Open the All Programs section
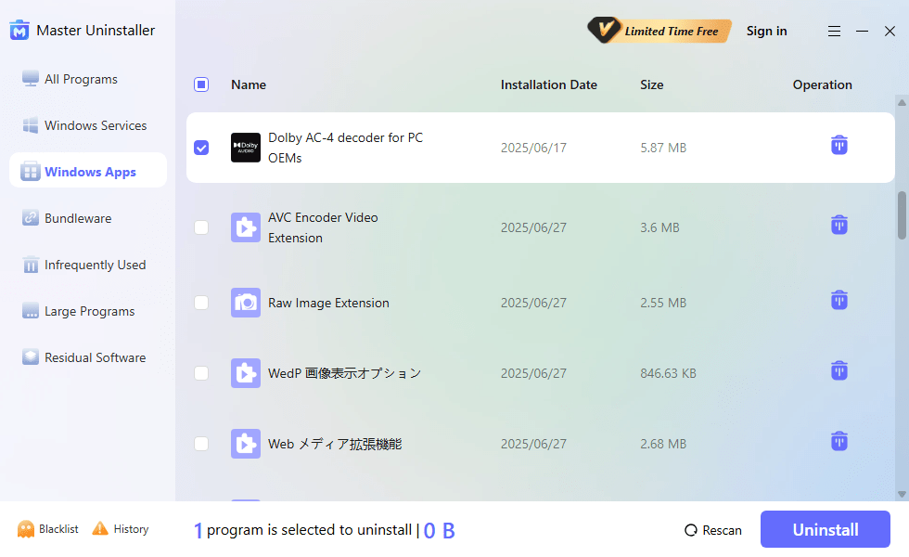Image resolution: width=909 pixels, height=557 pixels. click(70, 79)
